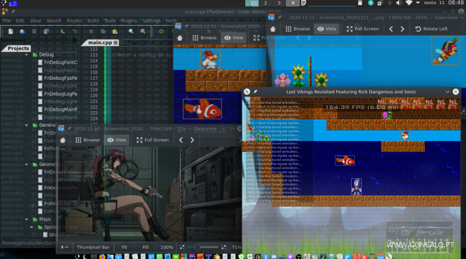Image resolution: width=466 pixels, height=259 pixels.
Task: Open Discord from the bottom dock
Action: (274, 256)
